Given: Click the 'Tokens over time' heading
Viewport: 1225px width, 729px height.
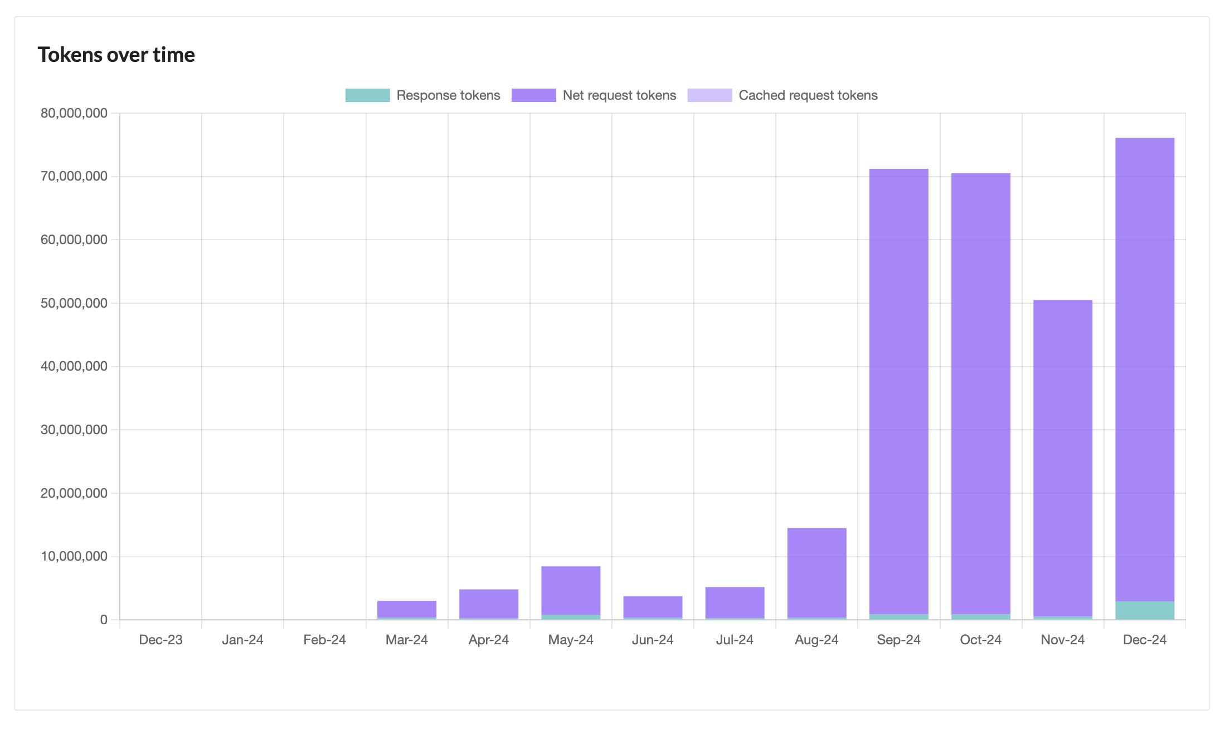Looking at the screenshot, I should (116, 55).
